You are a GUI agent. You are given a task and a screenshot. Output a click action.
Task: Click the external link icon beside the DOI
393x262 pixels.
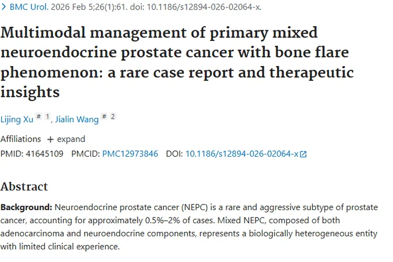point(303,155)
